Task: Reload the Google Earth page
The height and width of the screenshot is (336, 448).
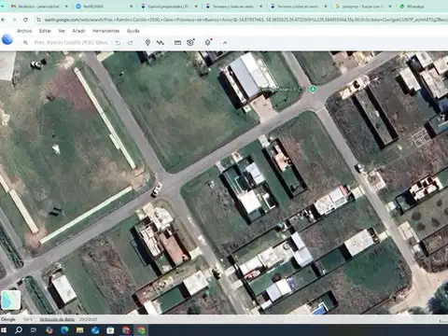Action: [x=25, y=20]
